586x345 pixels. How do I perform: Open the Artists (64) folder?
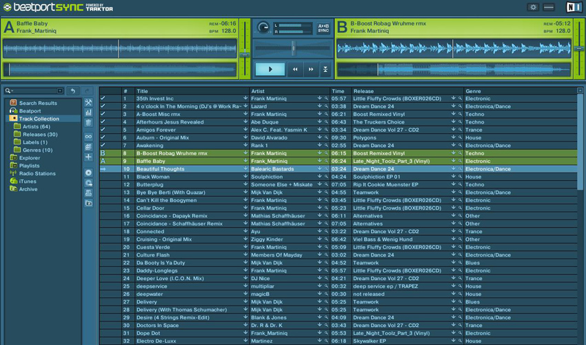[x=37, y=126]
